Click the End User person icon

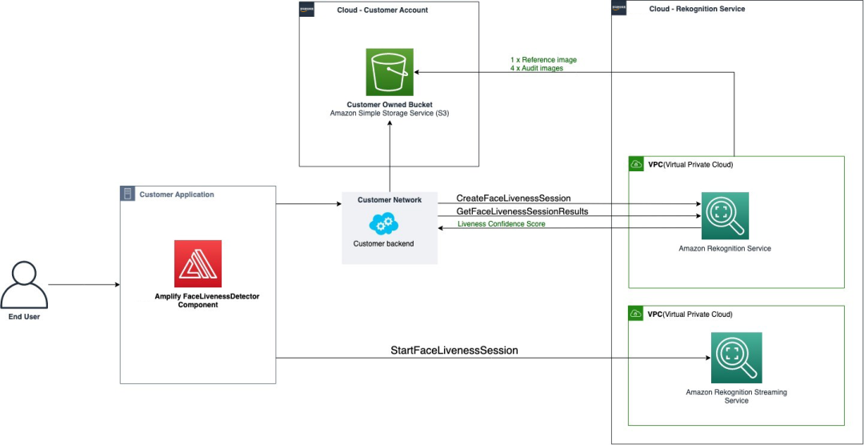(24, 285)
